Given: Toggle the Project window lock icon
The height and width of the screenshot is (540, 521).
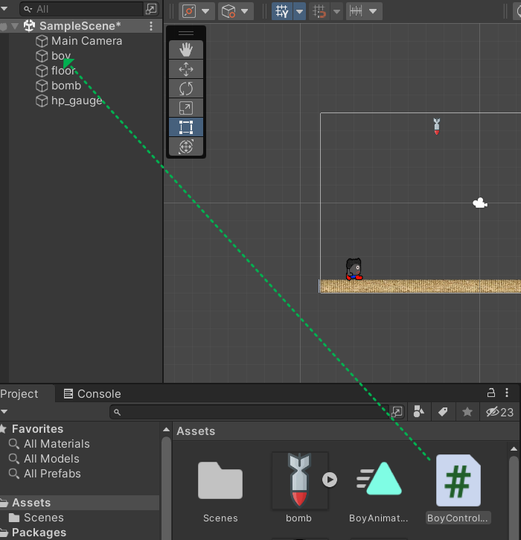Looking at the screenshot, I should click(x=491, y=393).
